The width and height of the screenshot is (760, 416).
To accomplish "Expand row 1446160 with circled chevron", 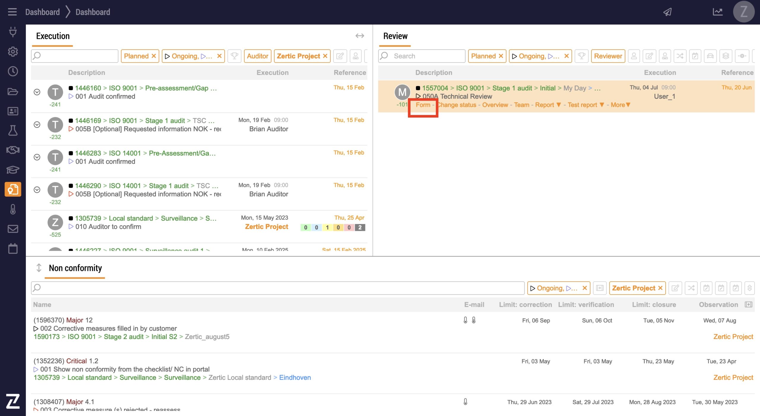I will (x=37, y=92).
